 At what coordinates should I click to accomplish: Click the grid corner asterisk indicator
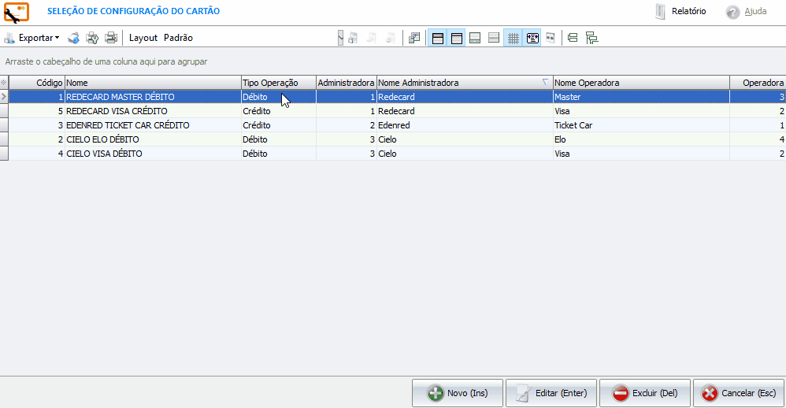(4, 83)
